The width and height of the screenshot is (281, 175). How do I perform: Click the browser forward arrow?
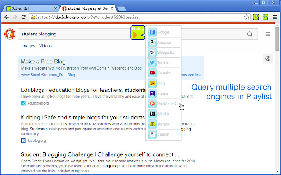[15, 17]
